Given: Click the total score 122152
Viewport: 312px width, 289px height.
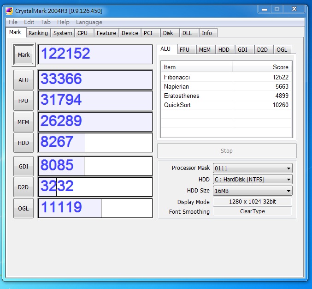Looking at the screenshot, I should tap(95, 54).
